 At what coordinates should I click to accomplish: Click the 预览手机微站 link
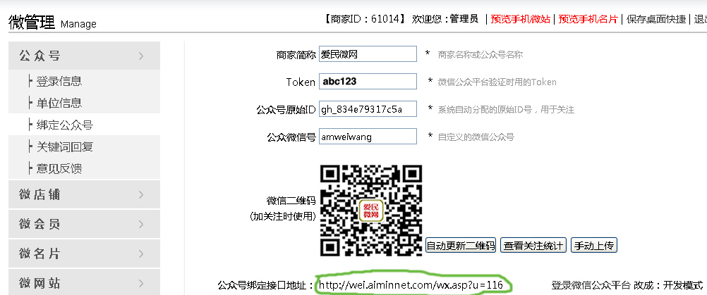pos(521,19)
